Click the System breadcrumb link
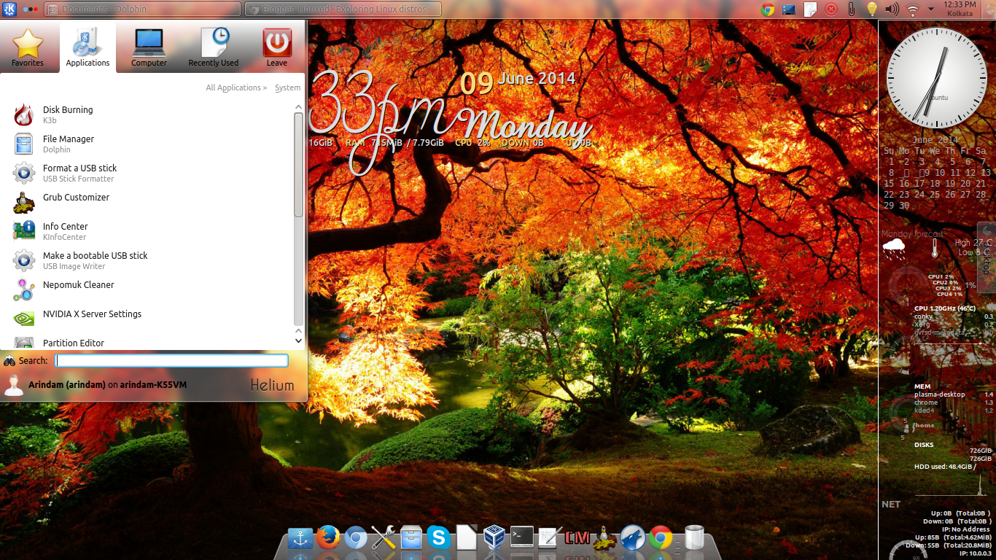This screenshot has height=560, width=996. [287, 87]
